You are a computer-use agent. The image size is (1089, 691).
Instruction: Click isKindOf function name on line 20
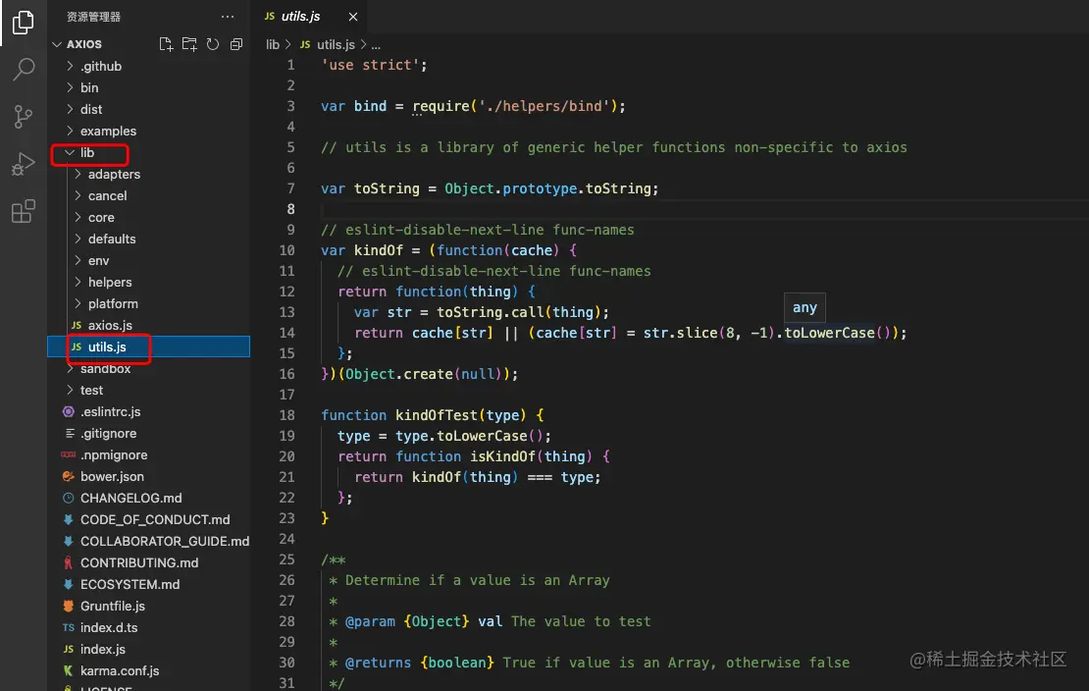[x=503, y=456]
